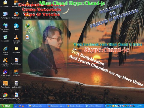Select the '%D8%A3 copy' file icon
Viewport: 144px width, 108px height.
(x=16, y=61)
